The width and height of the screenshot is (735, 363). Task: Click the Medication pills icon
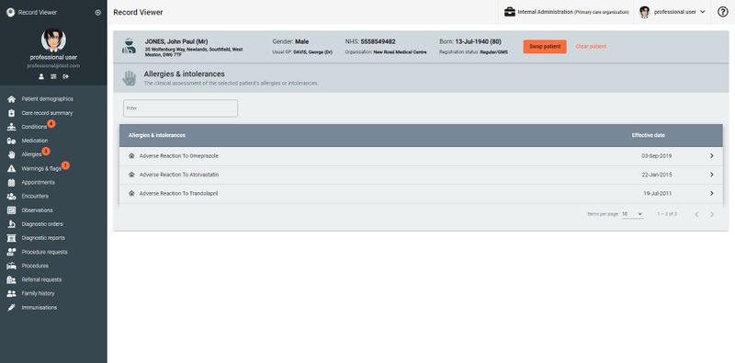[x=12, y=141]
